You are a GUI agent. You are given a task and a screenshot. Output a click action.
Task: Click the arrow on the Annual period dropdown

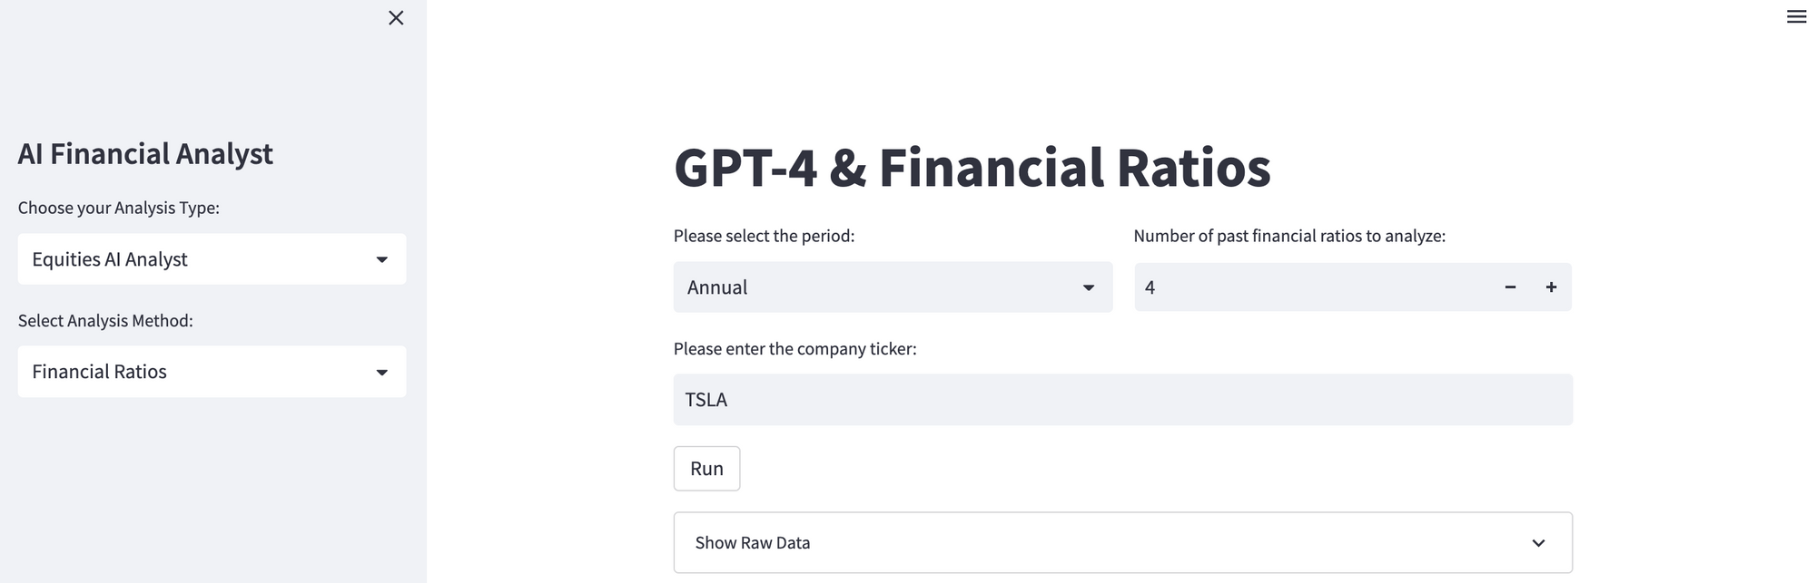(x=1088, y=288)
